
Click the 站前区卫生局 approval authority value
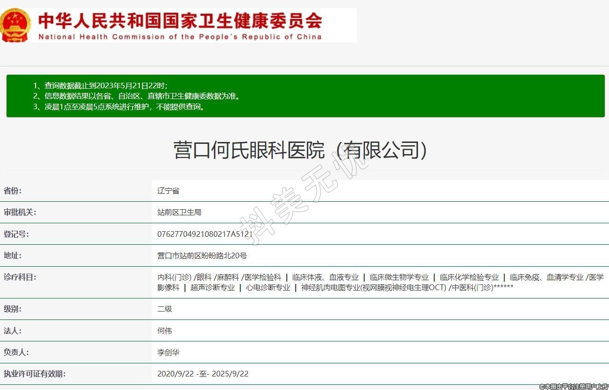179,212
